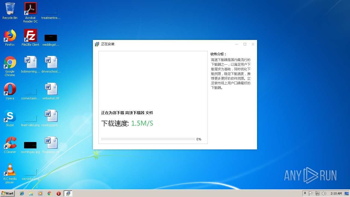Select the driverschool... Word document
The image size is (350, 197).
tap(51, 65)
